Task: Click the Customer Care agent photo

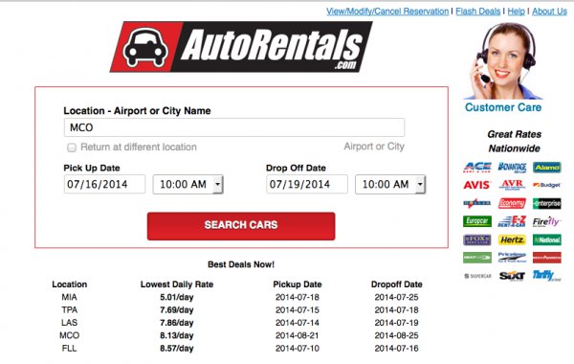Action: click(502, 61)
